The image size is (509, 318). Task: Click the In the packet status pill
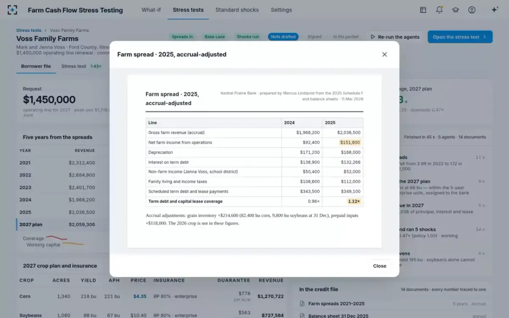(346, 37)
